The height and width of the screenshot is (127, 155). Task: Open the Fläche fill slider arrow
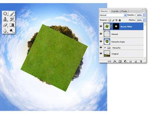144,20
